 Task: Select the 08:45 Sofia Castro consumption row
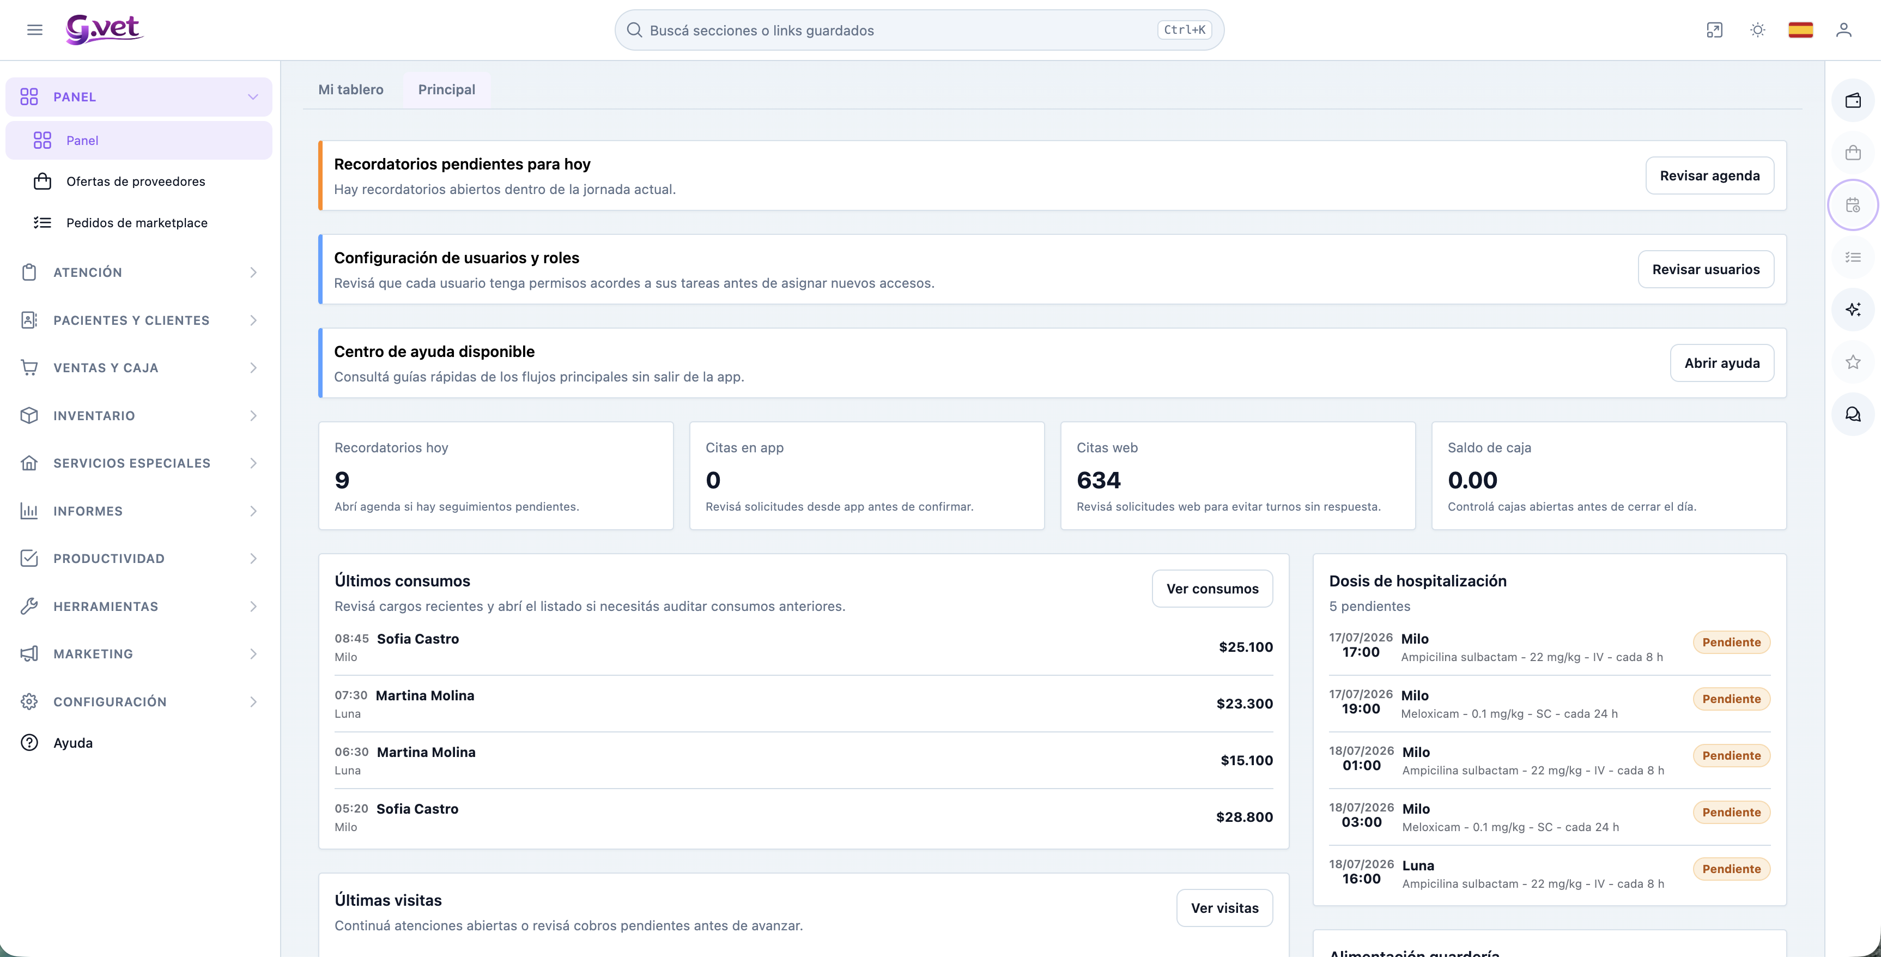click(803, 647)
